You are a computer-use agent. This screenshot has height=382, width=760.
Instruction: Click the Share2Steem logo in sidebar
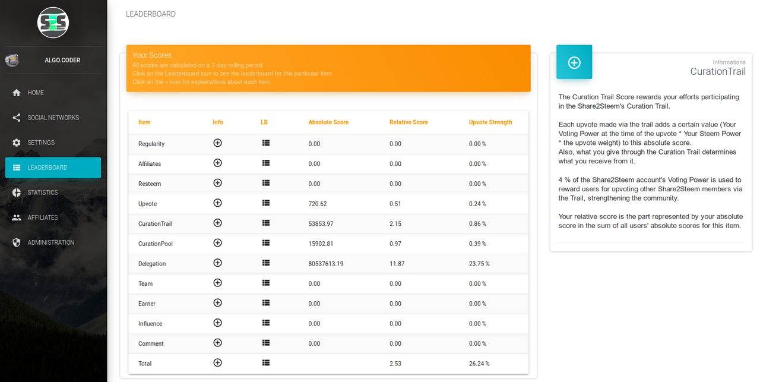53,23
